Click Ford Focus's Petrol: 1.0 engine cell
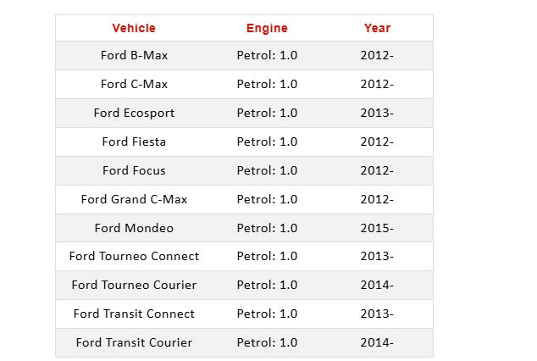This screenshot has height=361, width=537. tap(267, 170)
